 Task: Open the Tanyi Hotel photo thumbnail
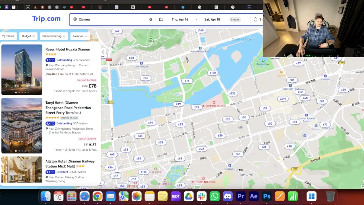pos(22,126)
